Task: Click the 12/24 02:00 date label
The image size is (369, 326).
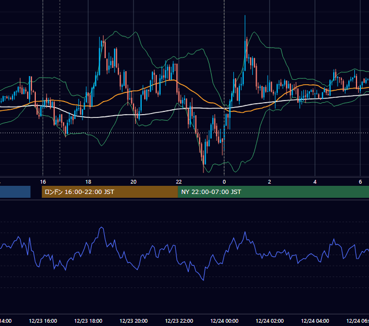Action: click(270, 321)
